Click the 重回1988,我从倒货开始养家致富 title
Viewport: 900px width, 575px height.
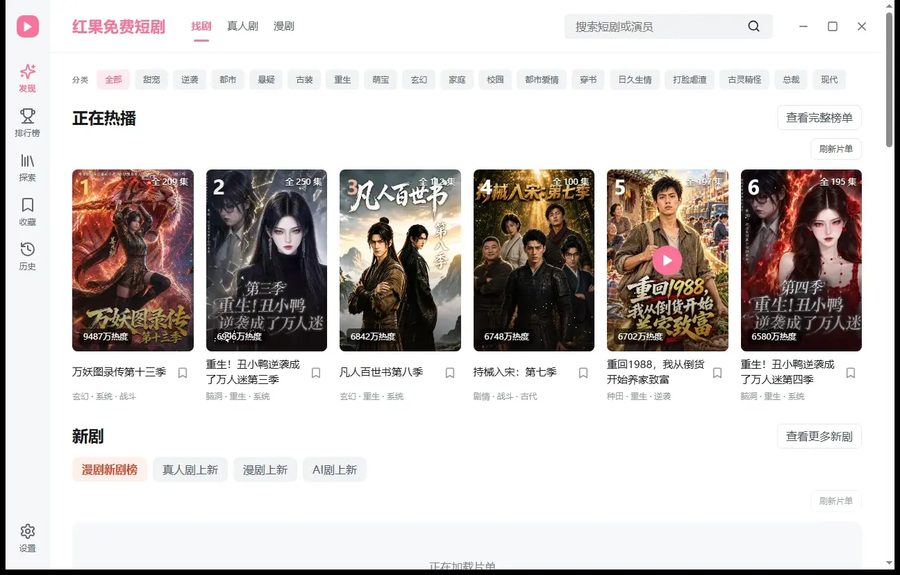point(657,372)
